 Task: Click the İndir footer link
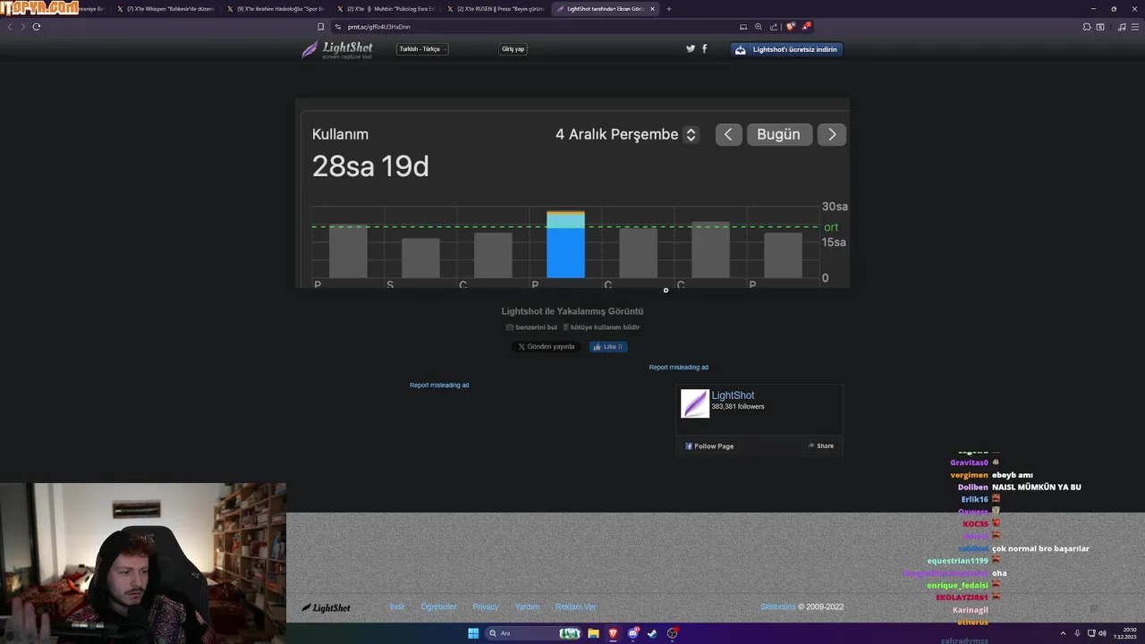pos(397,607)
